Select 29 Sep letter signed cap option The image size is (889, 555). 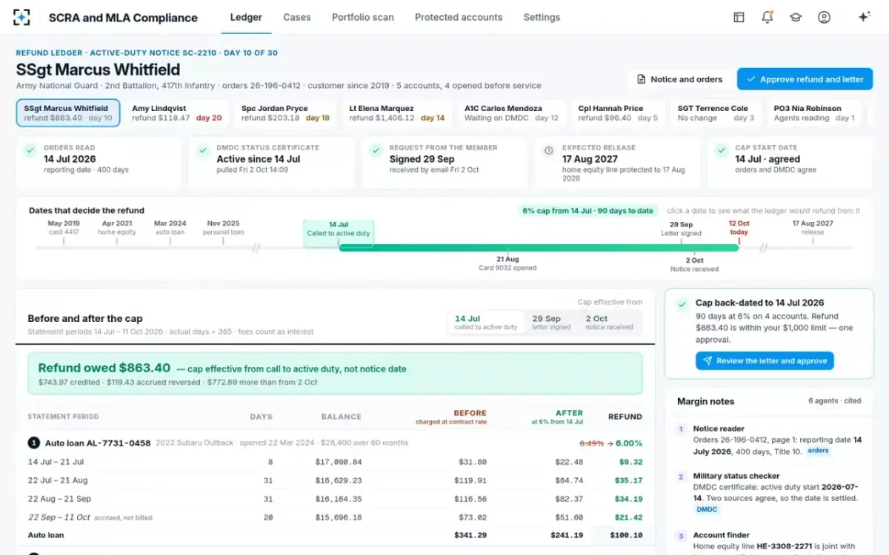point(550,322)
